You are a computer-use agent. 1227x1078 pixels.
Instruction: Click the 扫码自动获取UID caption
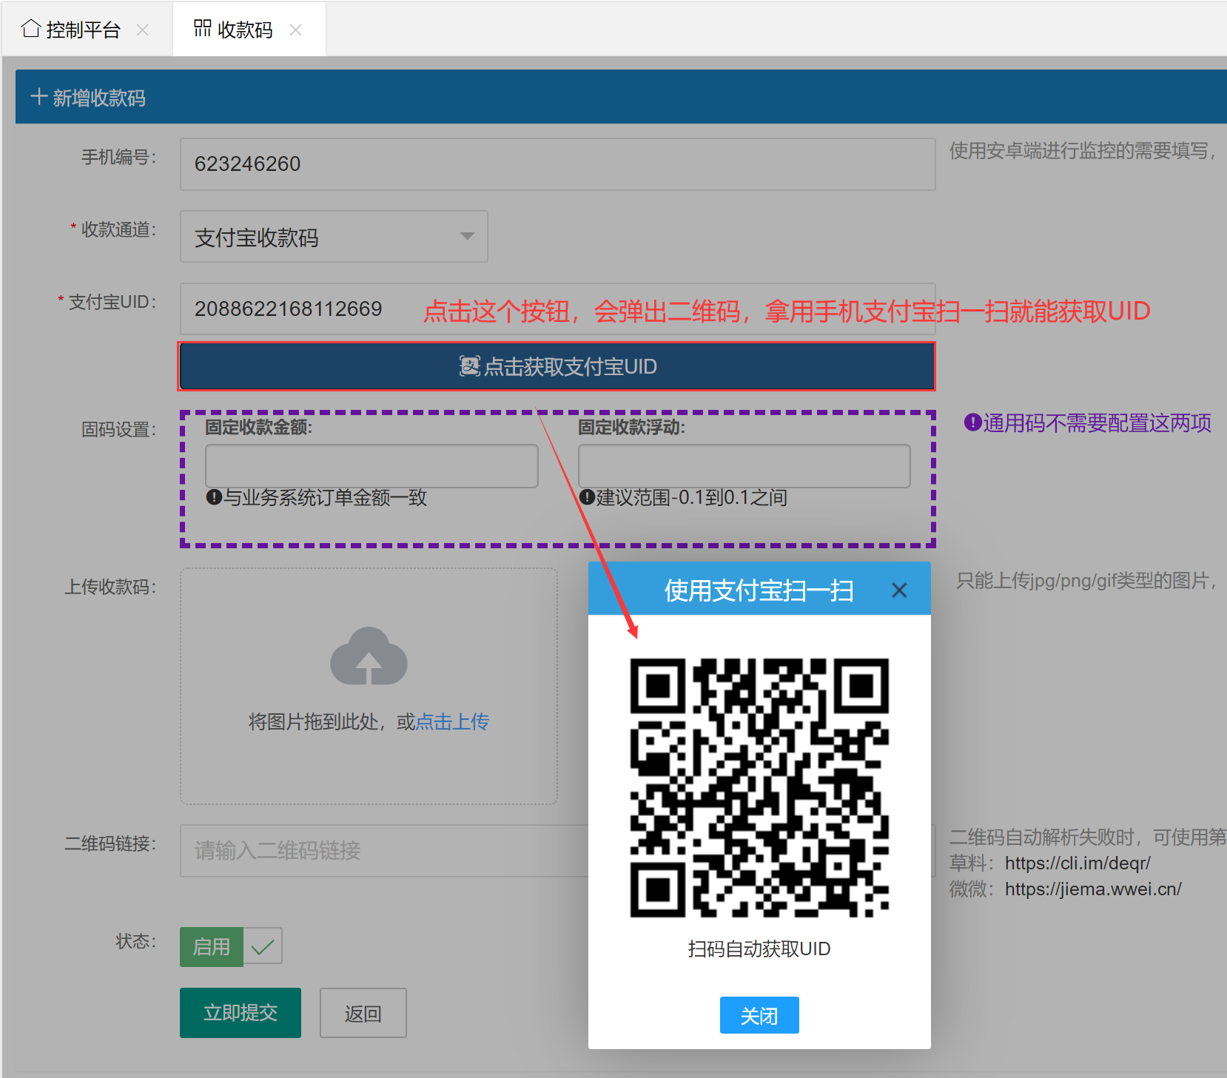click(759, 949)
